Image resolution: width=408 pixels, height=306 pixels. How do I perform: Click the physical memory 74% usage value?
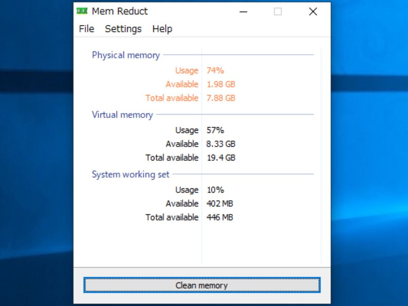click(x=215, y=70)
